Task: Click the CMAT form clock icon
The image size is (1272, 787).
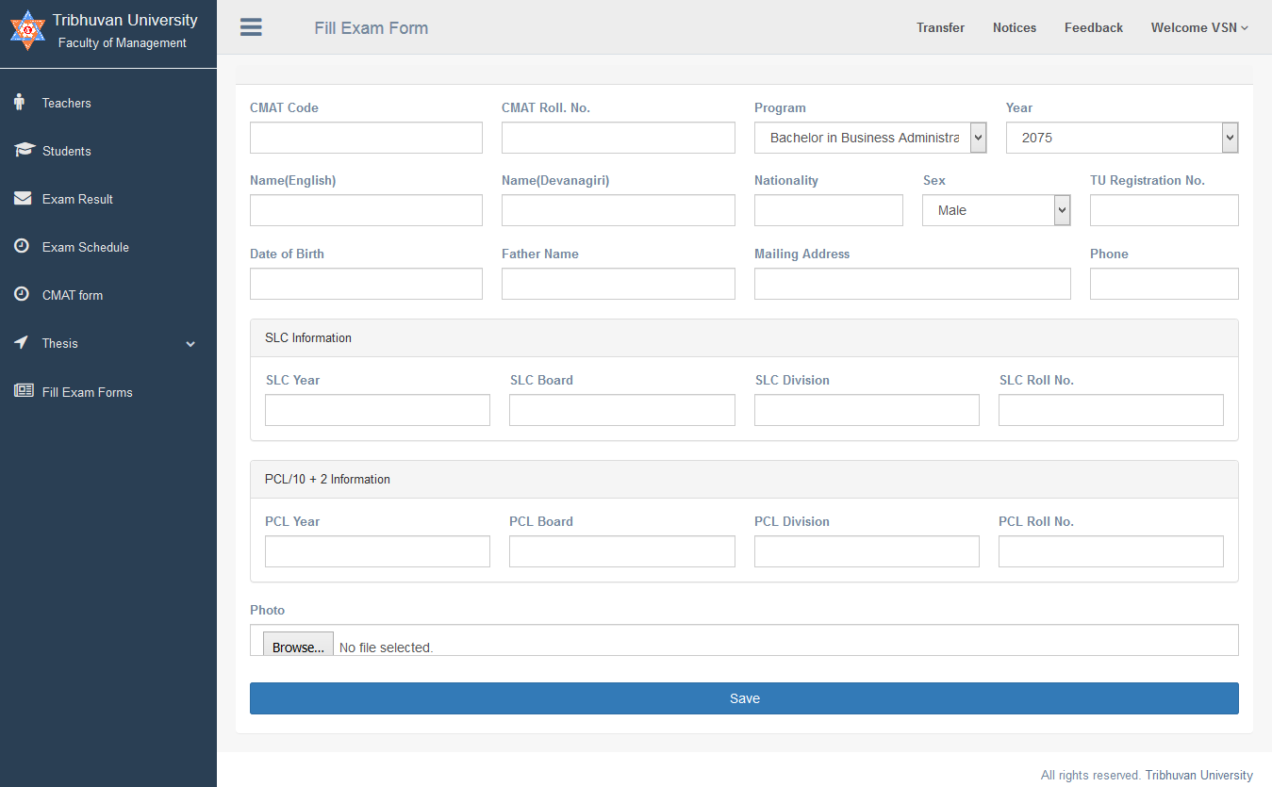Action: click(x=22, y=294)
